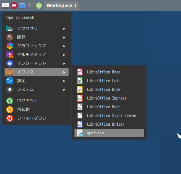
Task: Expand the アクセサリ submenu arrow
Action: [64, 29]
